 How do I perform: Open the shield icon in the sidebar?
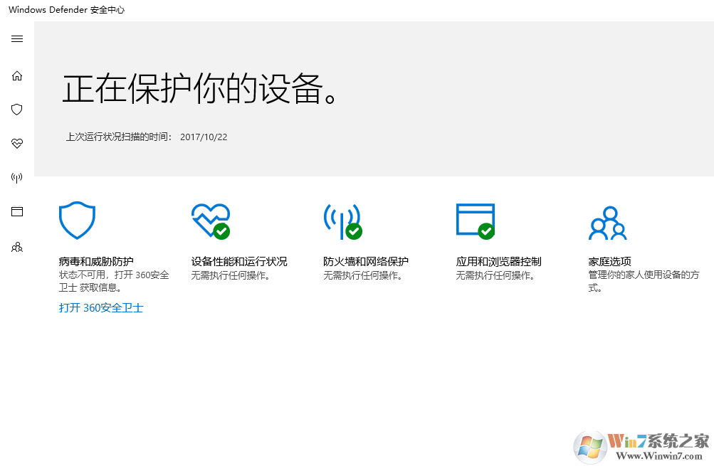[x=17, y=110]
